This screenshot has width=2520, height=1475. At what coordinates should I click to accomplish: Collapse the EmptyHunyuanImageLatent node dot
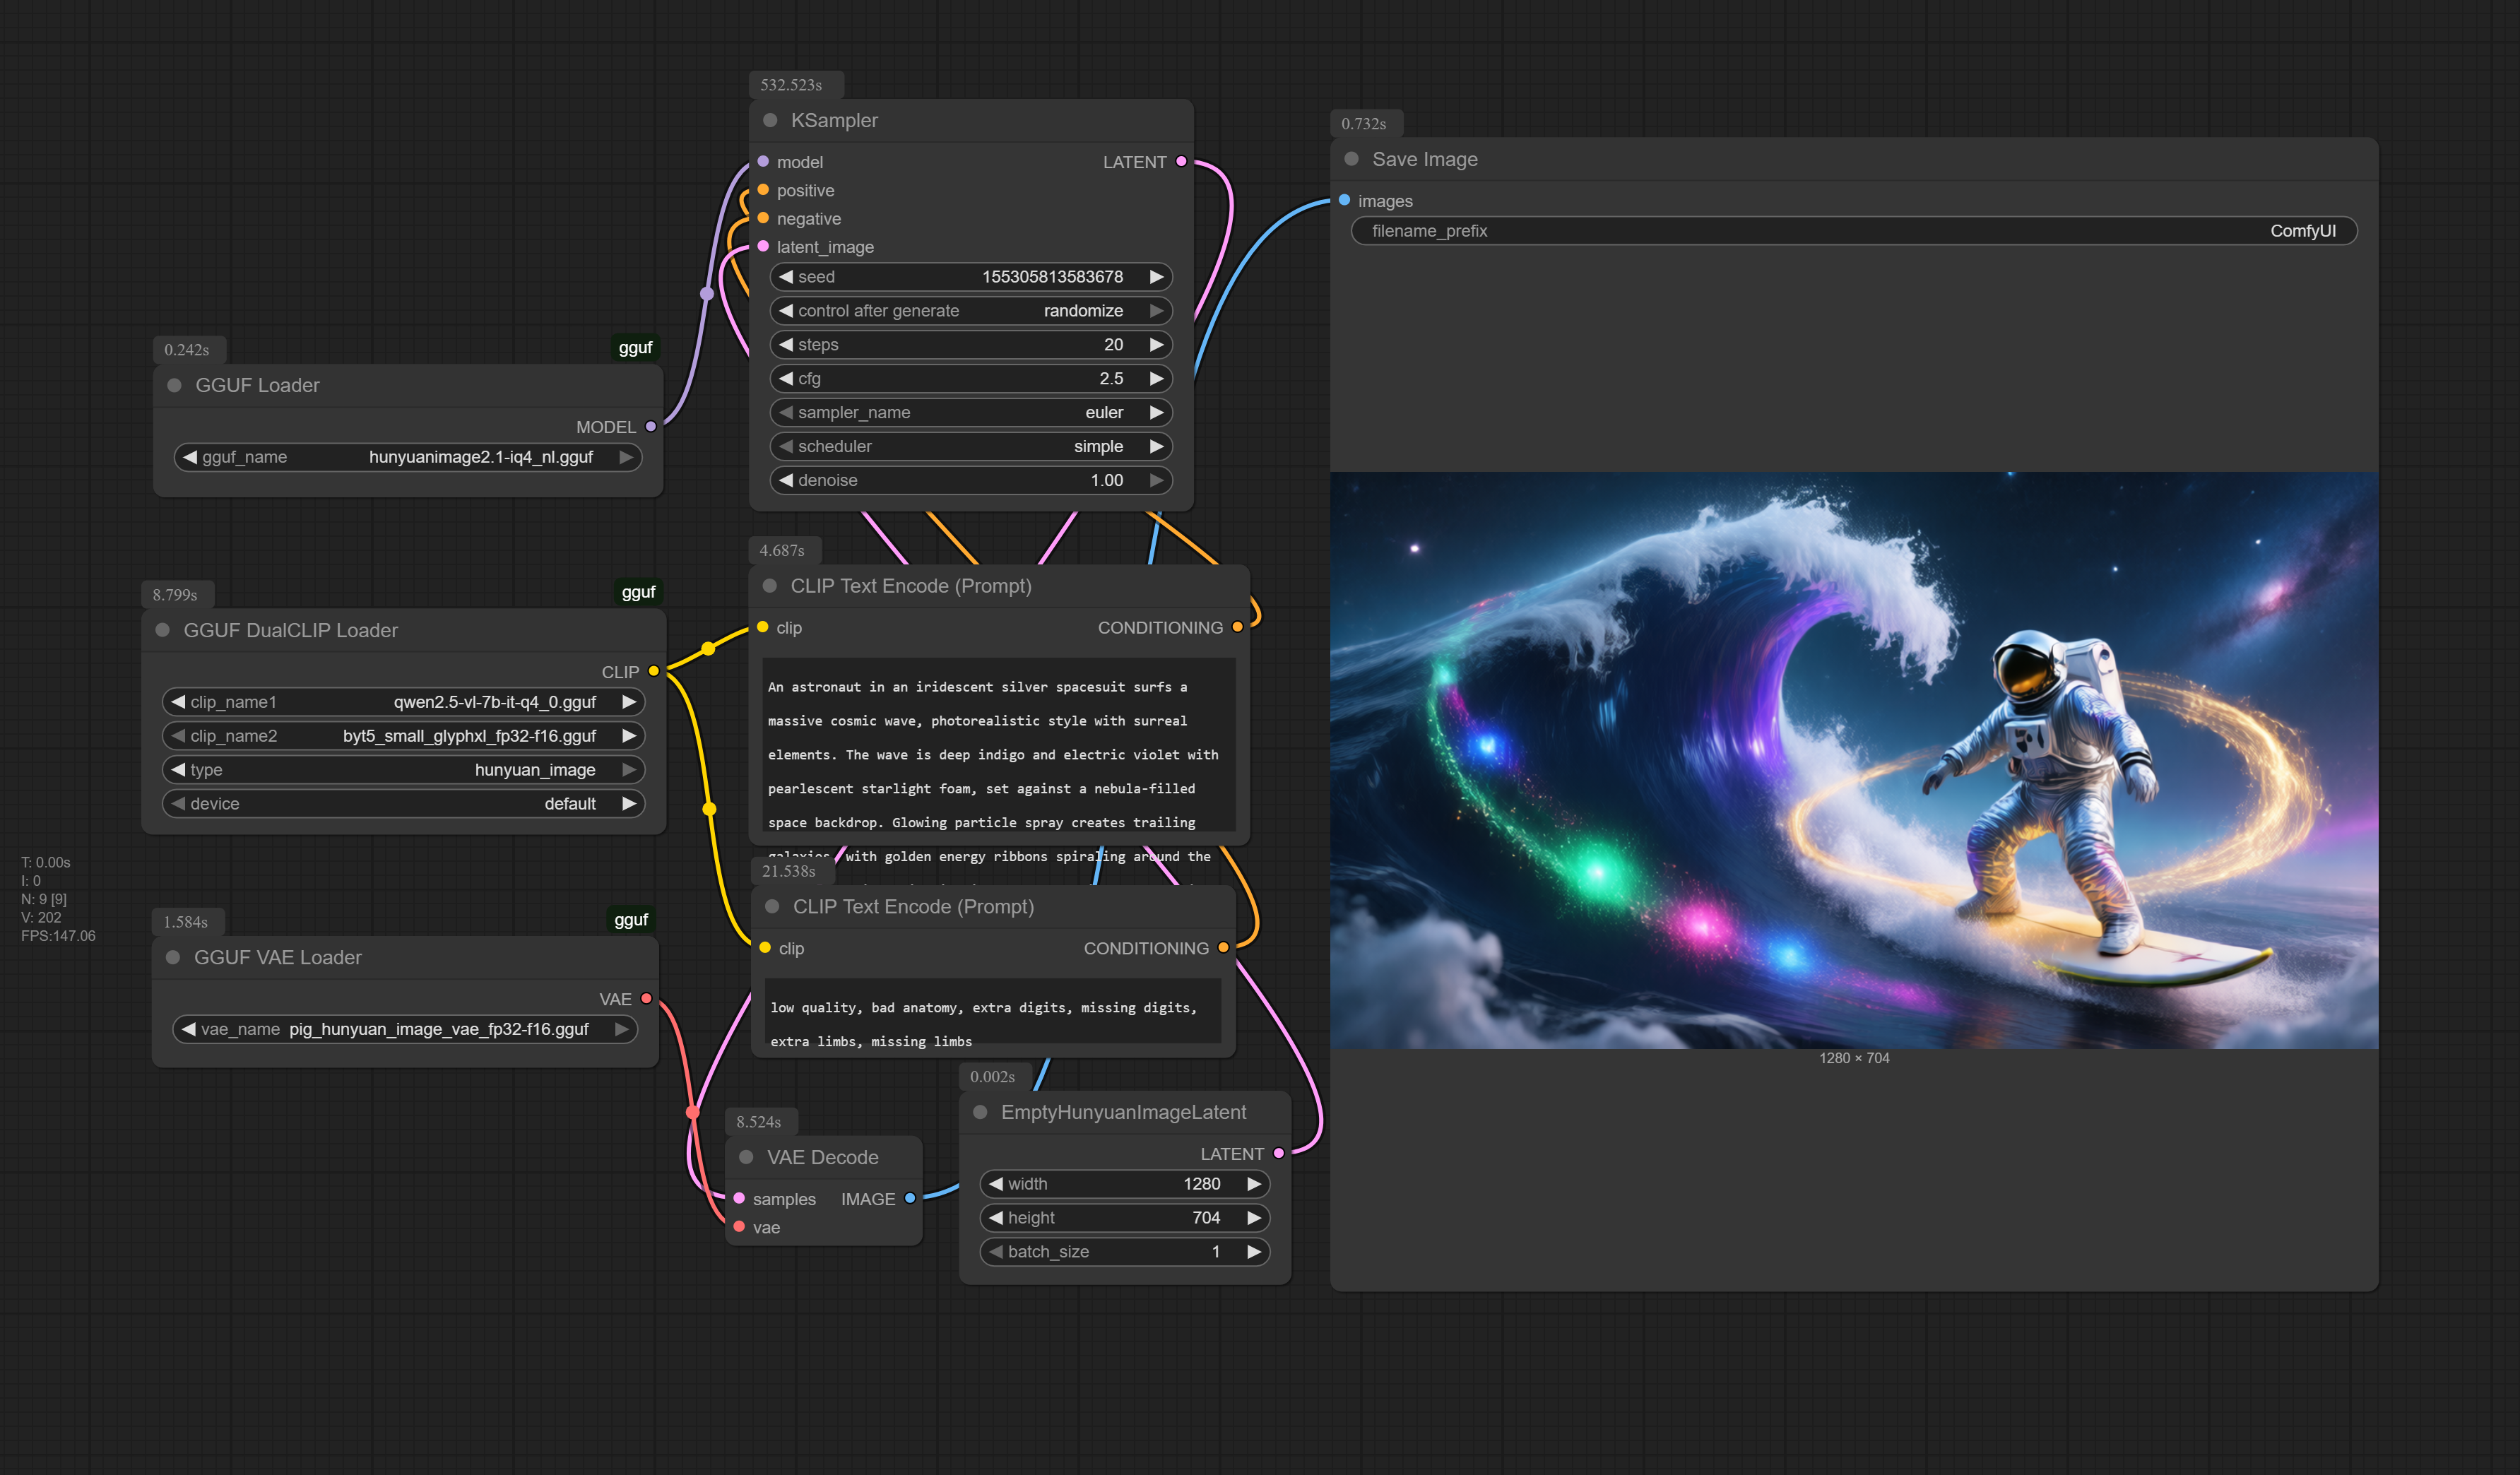click(980, 1112)
